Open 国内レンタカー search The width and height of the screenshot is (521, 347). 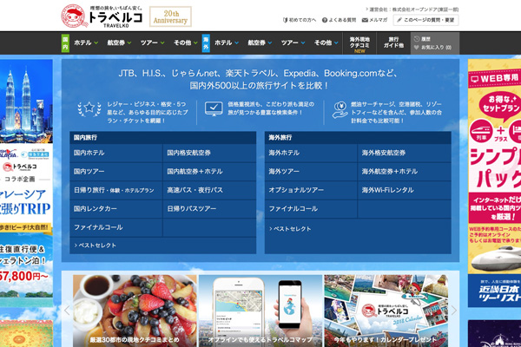tap(116, 209)
